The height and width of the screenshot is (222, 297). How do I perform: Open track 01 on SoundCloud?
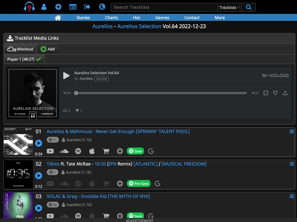point(64,151)
